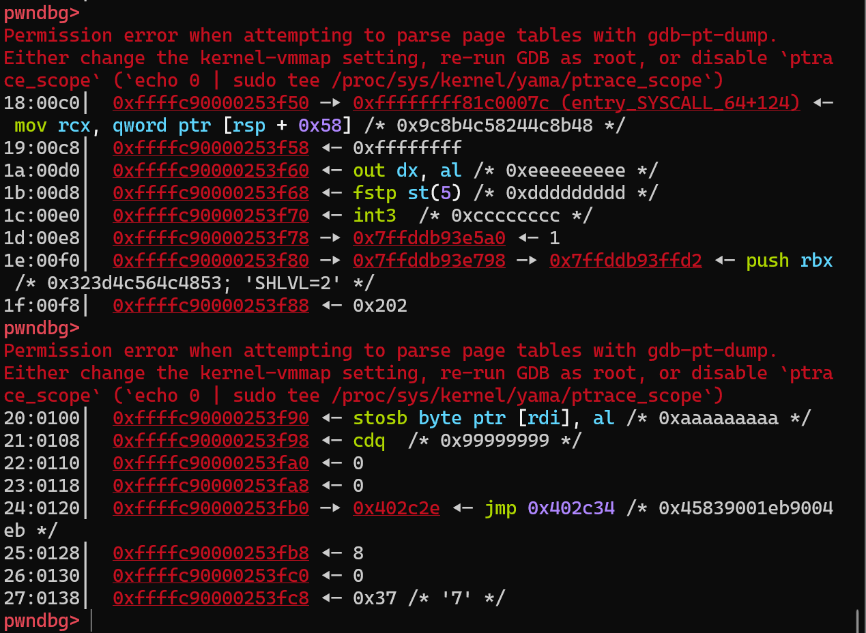The width and height of the screenshot is (866, 633).
Task: Click the stack address 0xffffc90000253f50
Action: click(x=210, y=103)
